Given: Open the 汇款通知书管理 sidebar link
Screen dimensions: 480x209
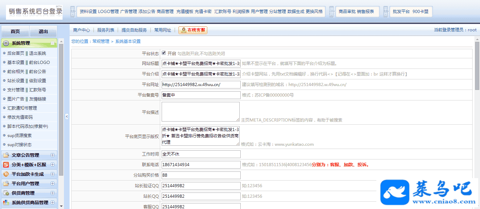Looking at the screenshot, I should 22,108.
